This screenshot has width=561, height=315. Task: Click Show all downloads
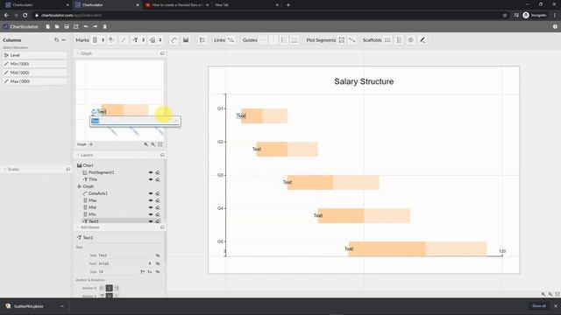(539, 305)
